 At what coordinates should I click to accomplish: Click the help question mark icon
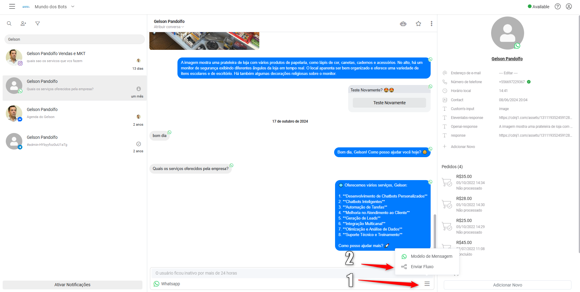pos(558,6)
